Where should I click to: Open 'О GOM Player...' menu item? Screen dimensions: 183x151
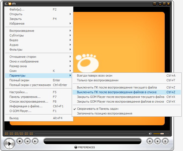38,111
